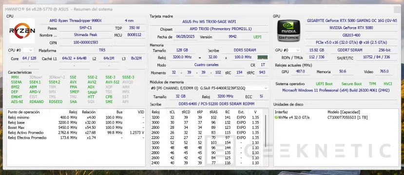Select the 2200 EXPO timings row
Screen dimensions: 404x175
207,138
